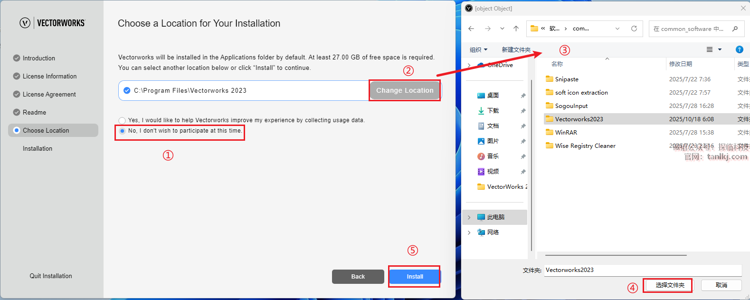This screenshot has height=300, width=750.
Task: Open 图片 in navigation pane
Action: [x=493, y=141]
